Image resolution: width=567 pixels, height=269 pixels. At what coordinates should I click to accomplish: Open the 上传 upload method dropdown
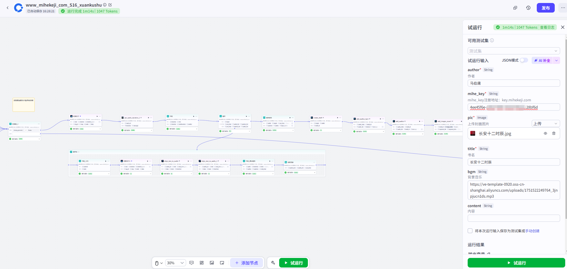click(x=545, y=123)
